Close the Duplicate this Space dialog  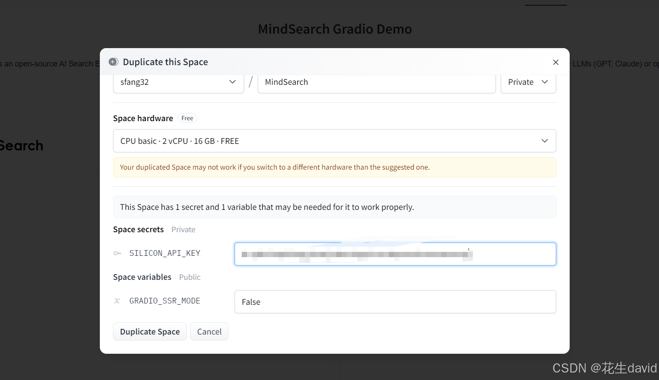[x=556, y=62]
